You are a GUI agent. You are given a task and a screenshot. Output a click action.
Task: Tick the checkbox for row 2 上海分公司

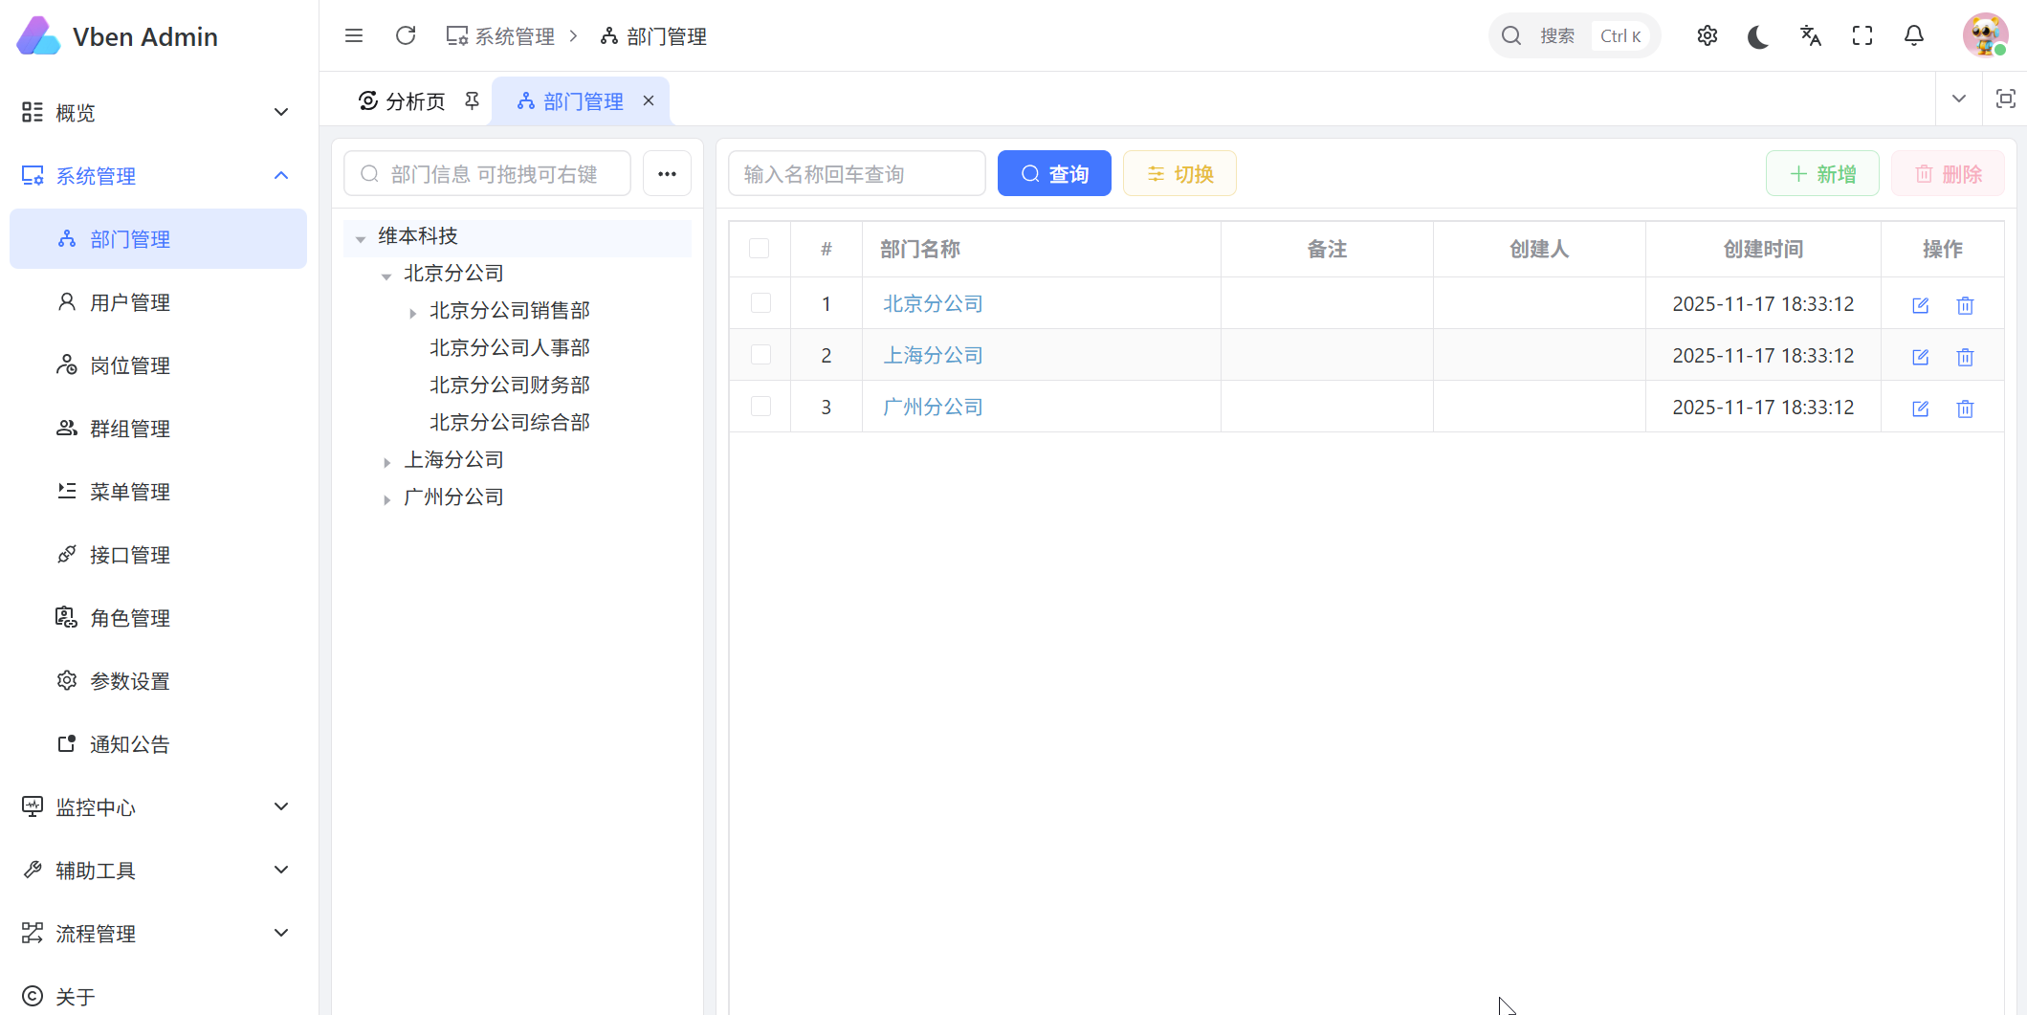[760, 355]
